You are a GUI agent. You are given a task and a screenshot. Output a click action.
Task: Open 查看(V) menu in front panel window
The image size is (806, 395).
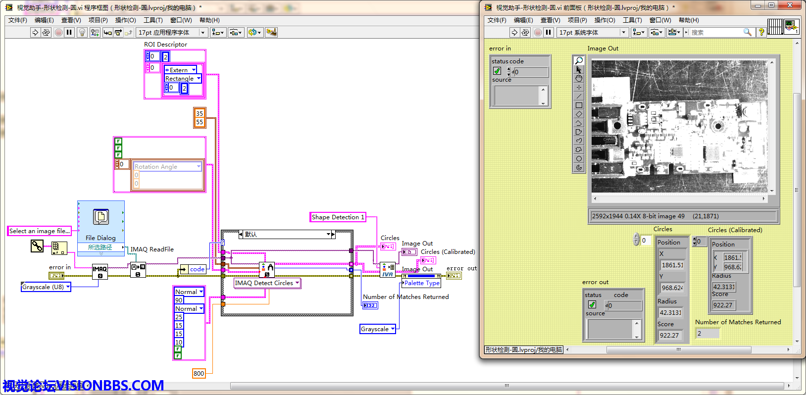point(550,20)
